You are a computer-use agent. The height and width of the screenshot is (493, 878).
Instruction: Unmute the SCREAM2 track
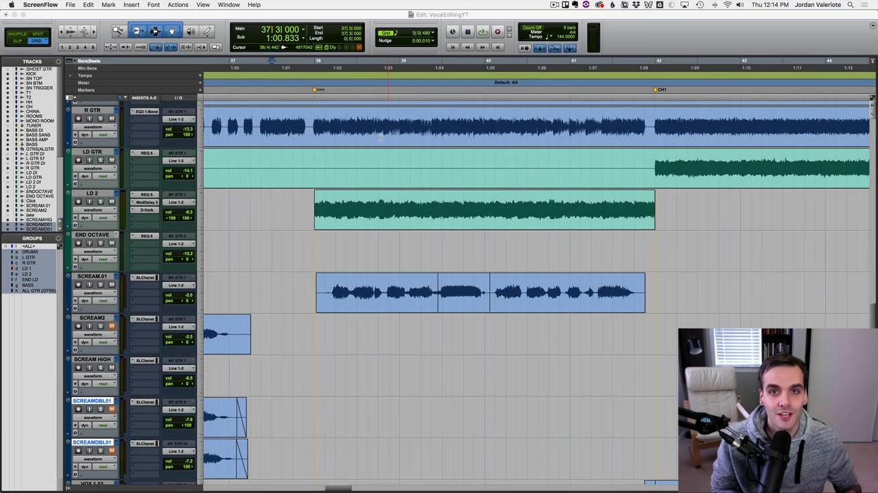(112, 326)
